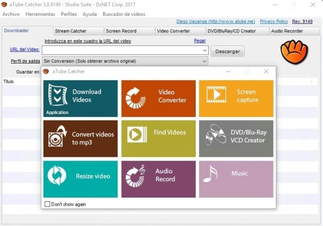Click the large orange glove logo in main window
This screenshot has height=226, width=323.
[294, 52]
